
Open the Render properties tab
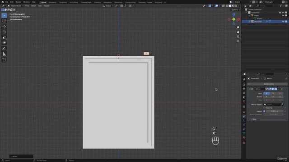(x=244, y=85)
